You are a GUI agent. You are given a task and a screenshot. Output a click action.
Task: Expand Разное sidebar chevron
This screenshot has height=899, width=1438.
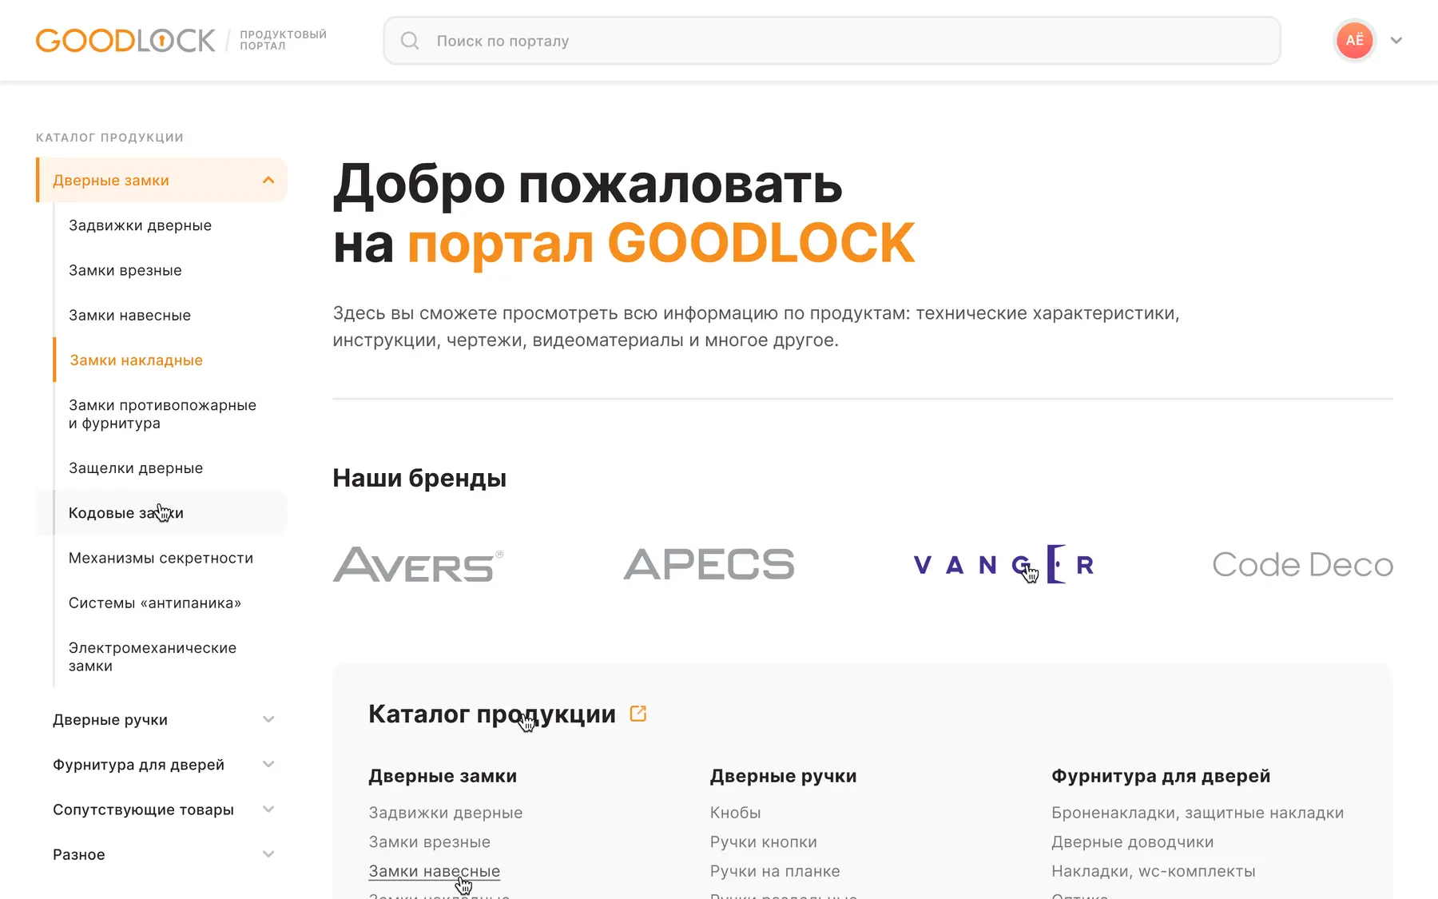tap(268, 854)
